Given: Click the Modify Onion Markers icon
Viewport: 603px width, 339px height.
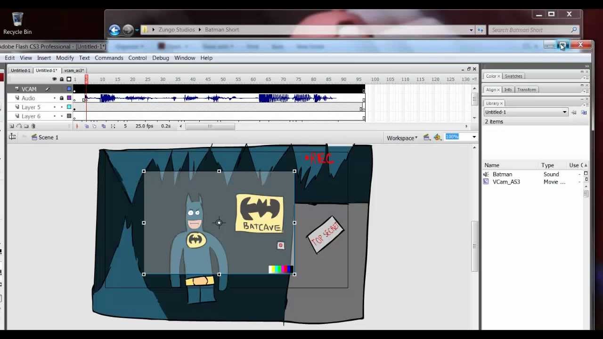Looking at the screenshot, I should pyautogui.click(x=113, y=126).
